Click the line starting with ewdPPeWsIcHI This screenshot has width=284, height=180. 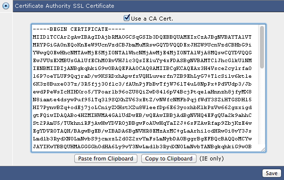point(142,92)
